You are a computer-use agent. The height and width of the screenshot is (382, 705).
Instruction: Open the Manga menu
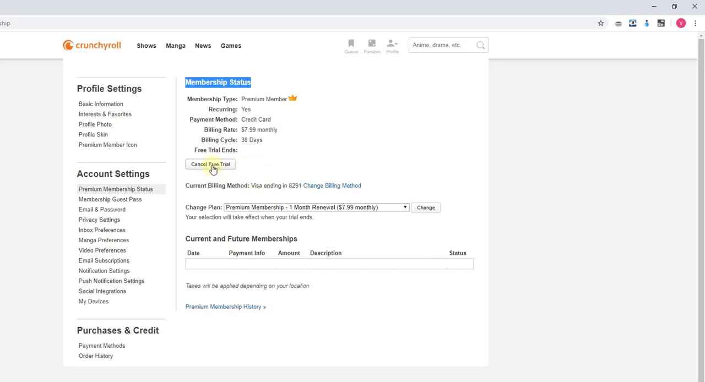point(176,46)
